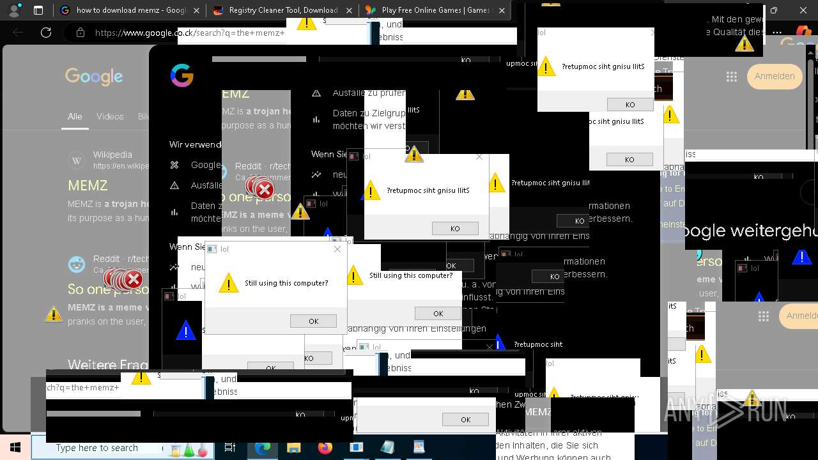
Task: Open Task View from the taskbar
Action: (230, 448)
